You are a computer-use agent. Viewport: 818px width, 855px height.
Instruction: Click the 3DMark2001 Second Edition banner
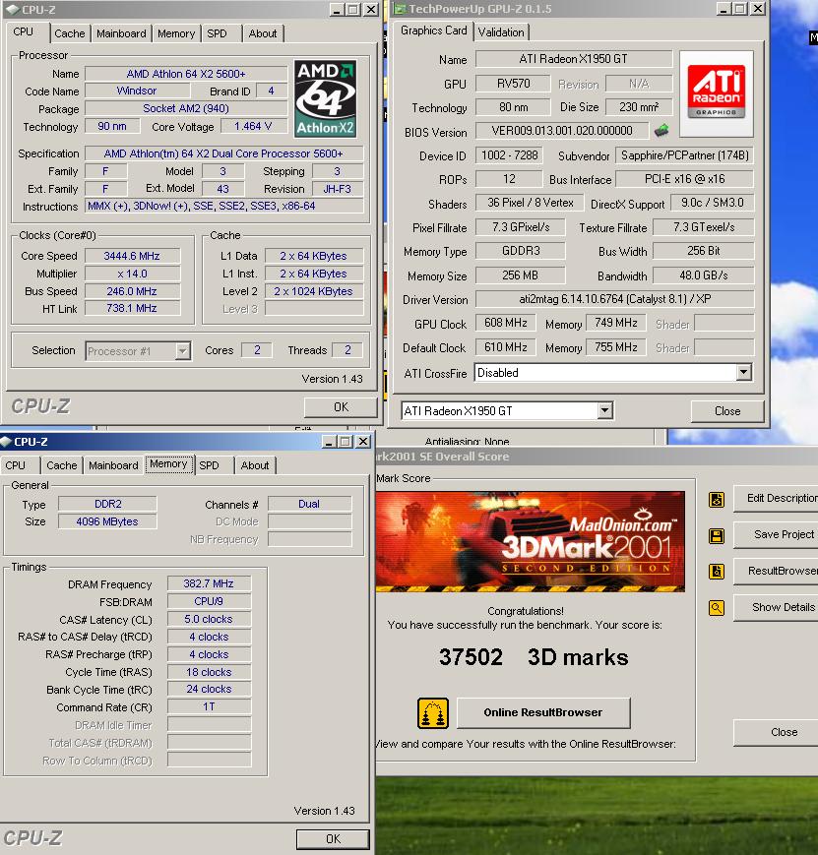(530, 541)
